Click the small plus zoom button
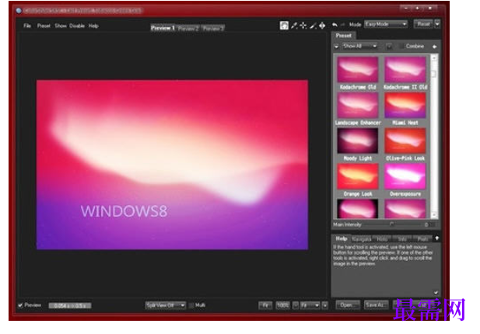This screenshot has width=480, height=334. 324,305
